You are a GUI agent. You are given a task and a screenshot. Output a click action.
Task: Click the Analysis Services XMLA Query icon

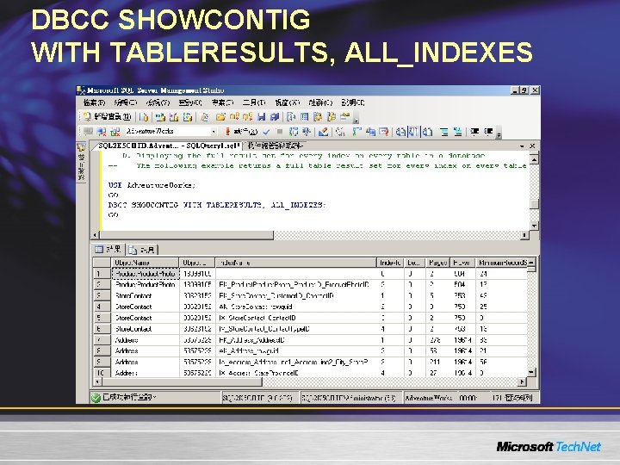188,117
